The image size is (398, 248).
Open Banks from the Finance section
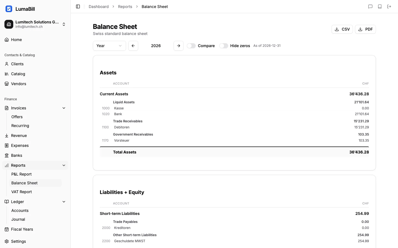tap(17, 155)
